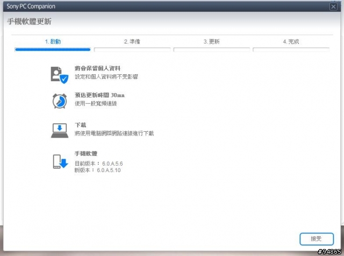Click the current version 6.0.A.5.6 text

click(x=99, y=163)
